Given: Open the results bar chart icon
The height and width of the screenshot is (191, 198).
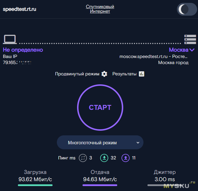Looking at the screenshot, I should (x=141, y=74).
